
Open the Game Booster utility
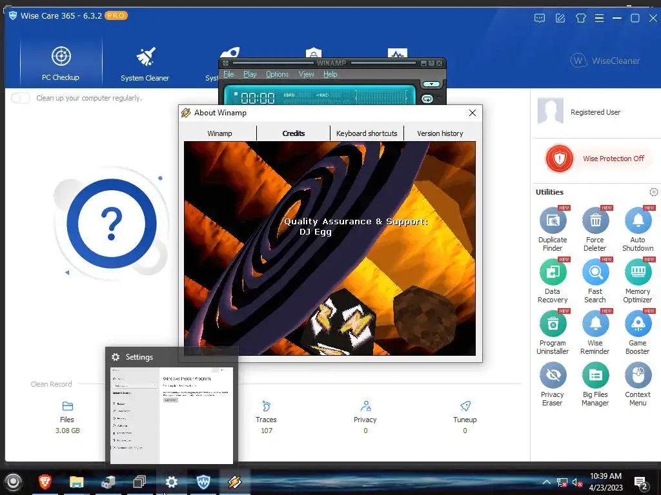(638, 333)
